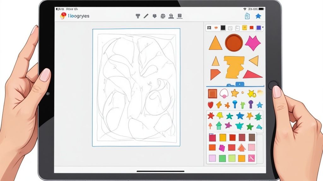The image size is (323, 181).
Task: Select the funnel-shaped brush tool in top toolbar
Action: point(138,16)
